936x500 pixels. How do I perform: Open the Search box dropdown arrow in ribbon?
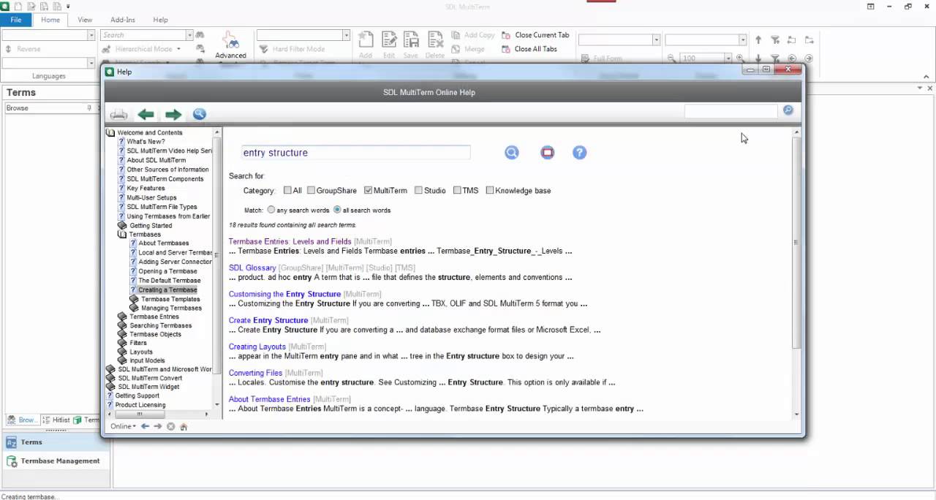(189, 35)
